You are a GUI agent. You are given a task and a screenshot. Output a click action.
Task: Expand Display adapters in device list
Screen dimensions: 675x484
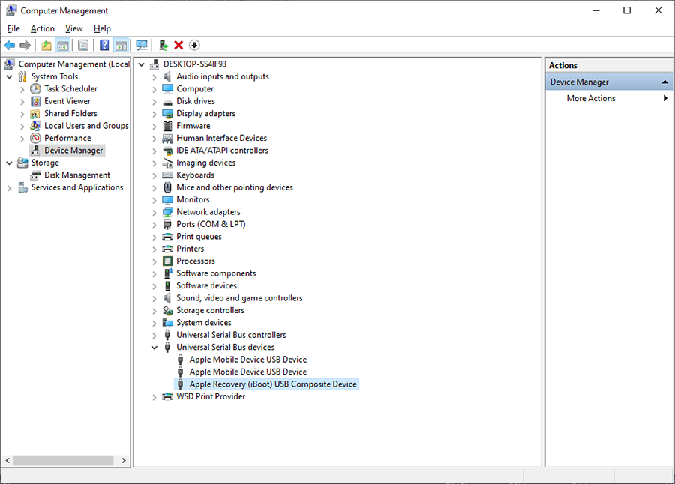[154, 114]
